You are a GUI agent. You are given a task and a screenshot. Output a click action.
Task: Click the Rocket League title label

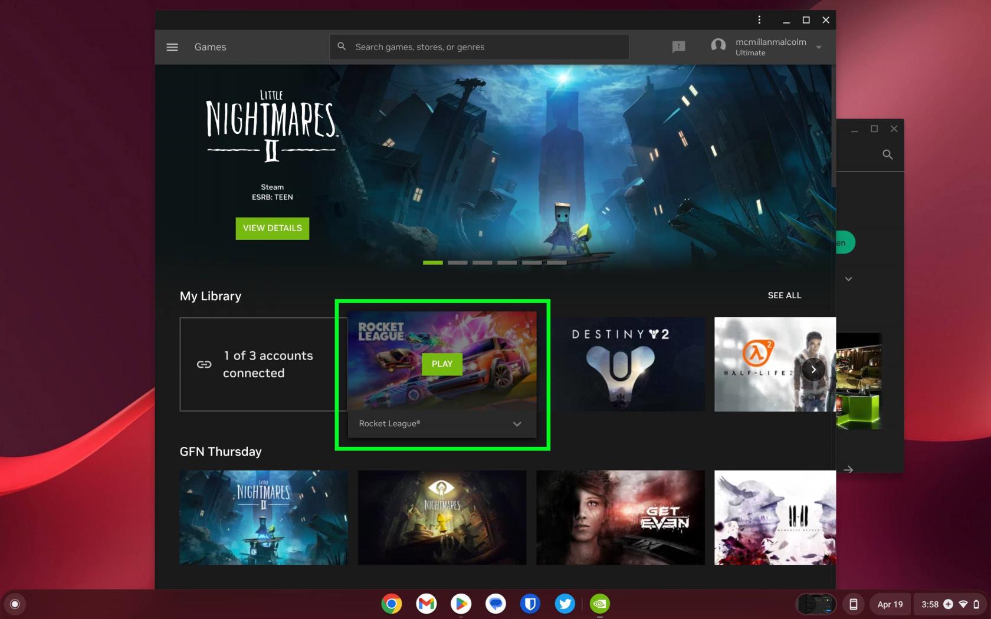(389, 424)
